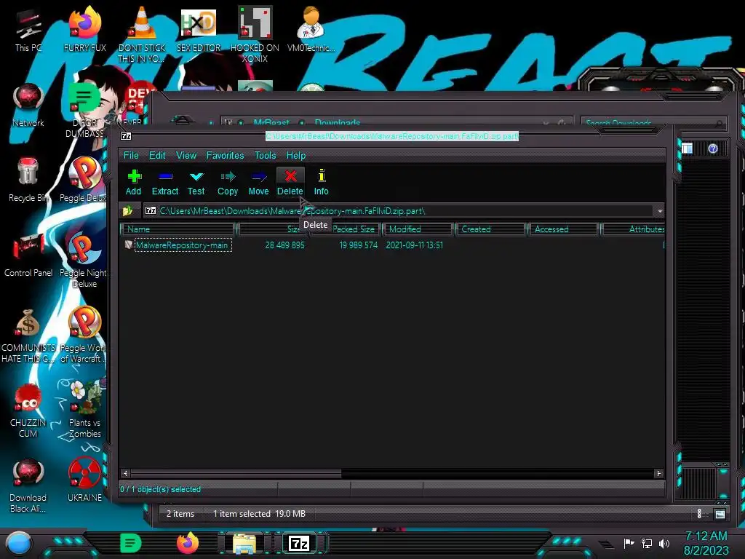Click the Move toolbar icon
The image size is (745, 559).
[x=258, y=182]
